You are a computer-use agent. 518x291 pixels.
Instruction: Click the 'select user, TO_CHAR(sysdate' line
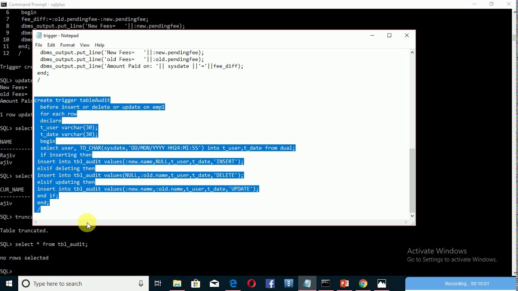168,148
